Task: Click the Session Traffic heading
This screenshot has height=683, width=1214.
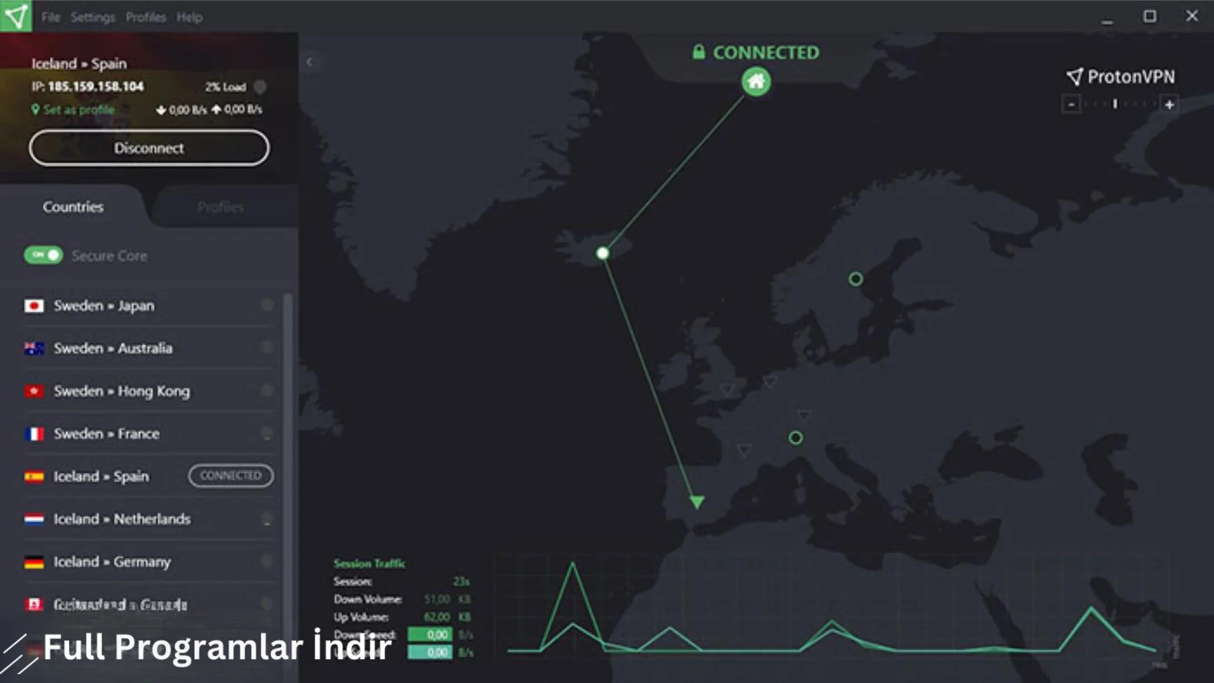Action: pyautogui.click(x=369, y=564)
